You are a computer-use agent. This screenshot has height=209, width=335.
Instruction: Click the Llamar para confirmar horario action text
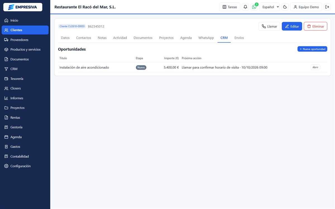tap(224, 67)
